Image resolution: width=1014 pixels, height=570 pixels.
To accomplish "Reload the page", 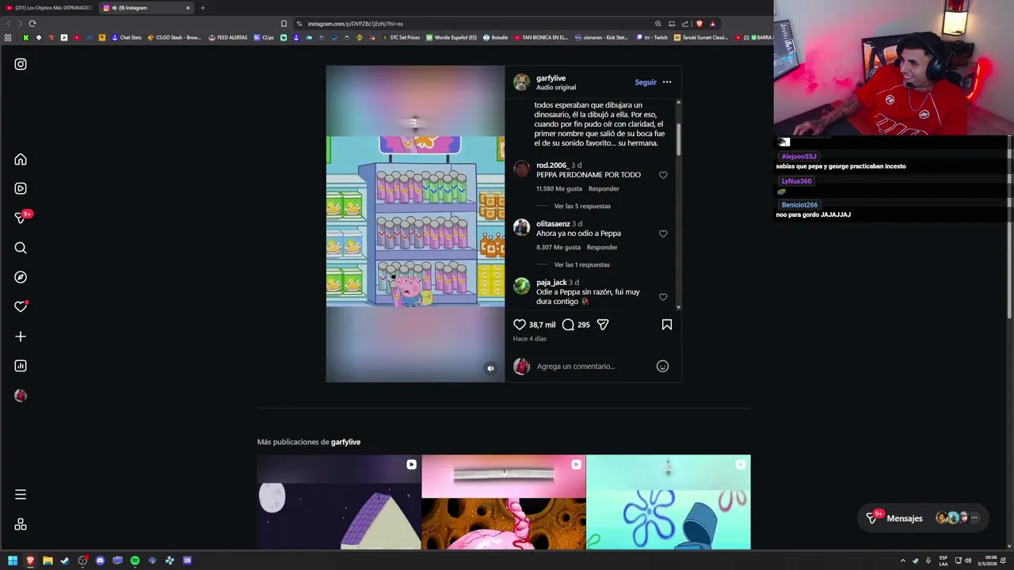I will click(32, 24).
